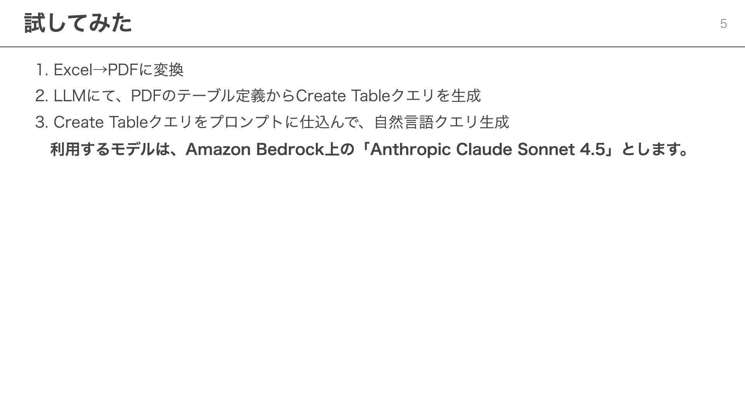Click list number 2.
The image size is (745, 419).
(42, 96)
